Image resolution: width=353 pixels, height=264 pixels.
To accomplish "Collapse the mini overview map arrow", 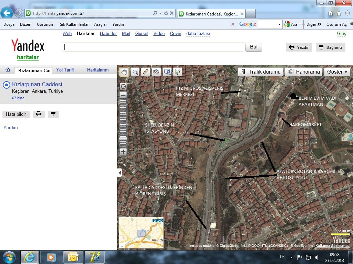I will 122,245.
